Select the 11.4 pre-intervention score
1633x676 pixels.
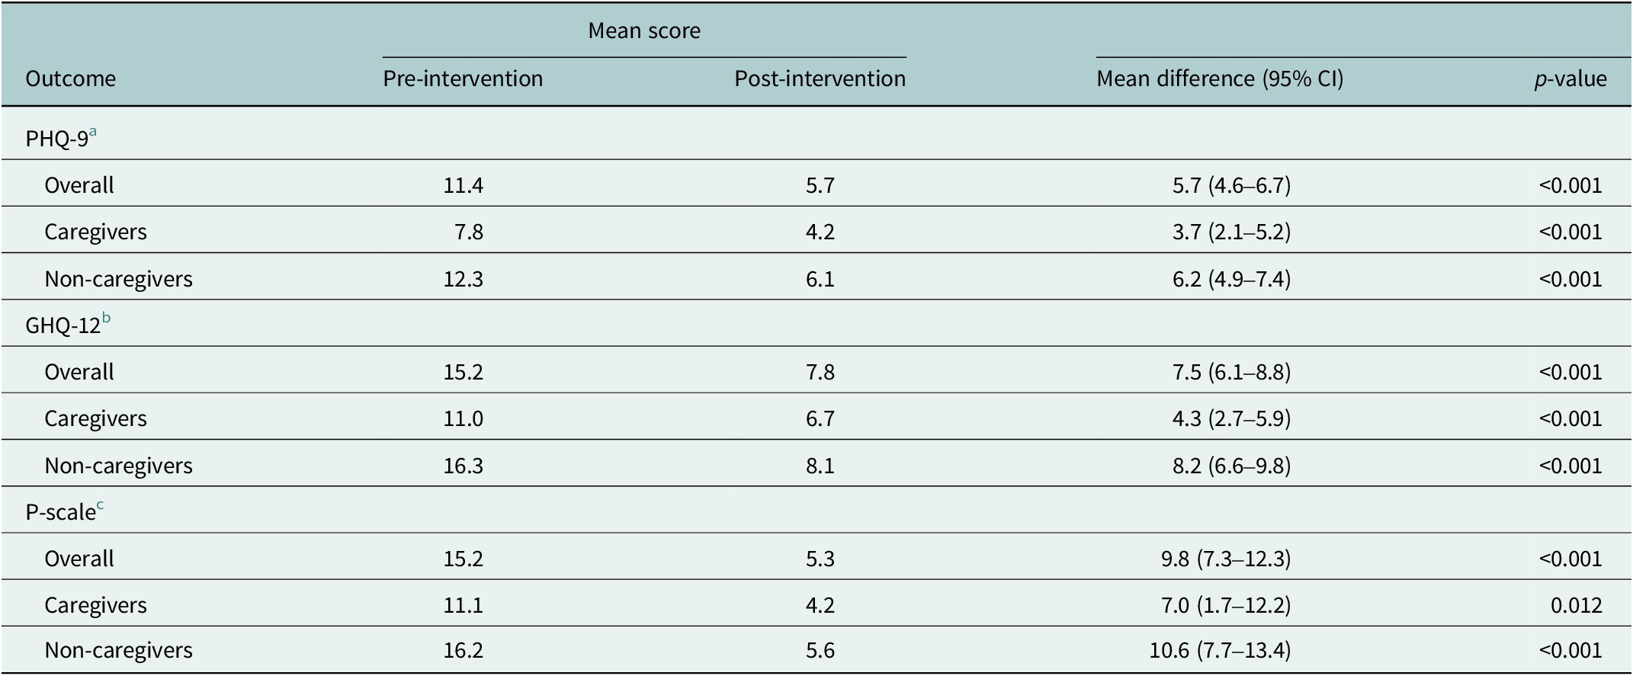point(463,186)
